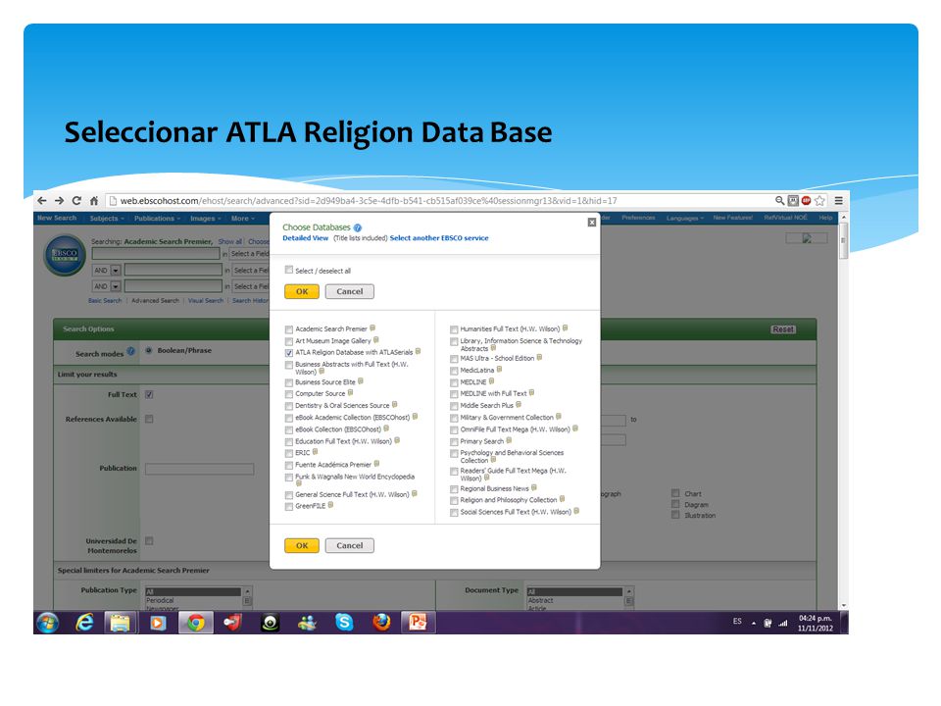Click the red AdBlock extension icon
The width and height of the screenshot is (941, 706).
(806, 200)
